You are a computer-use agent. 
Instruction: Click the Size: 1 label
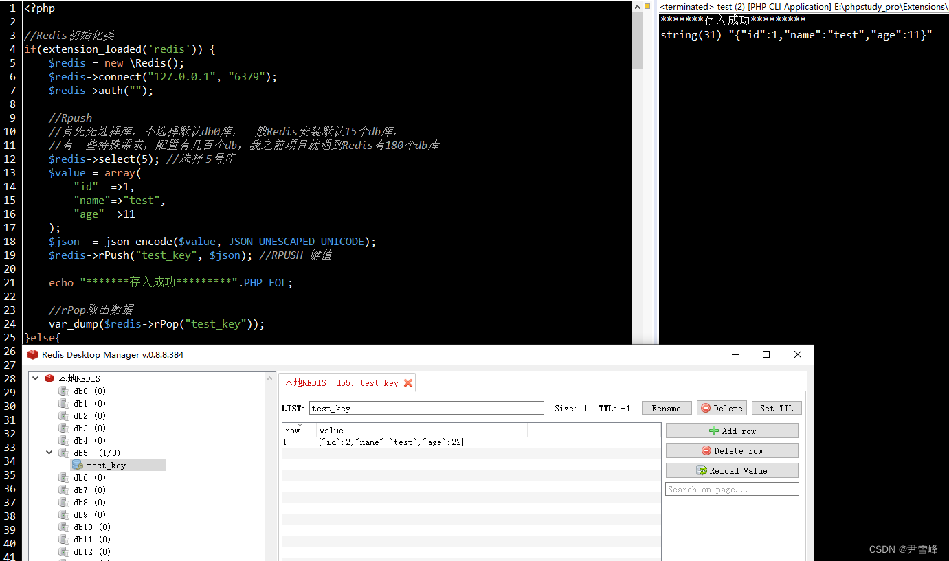point(571,408)
